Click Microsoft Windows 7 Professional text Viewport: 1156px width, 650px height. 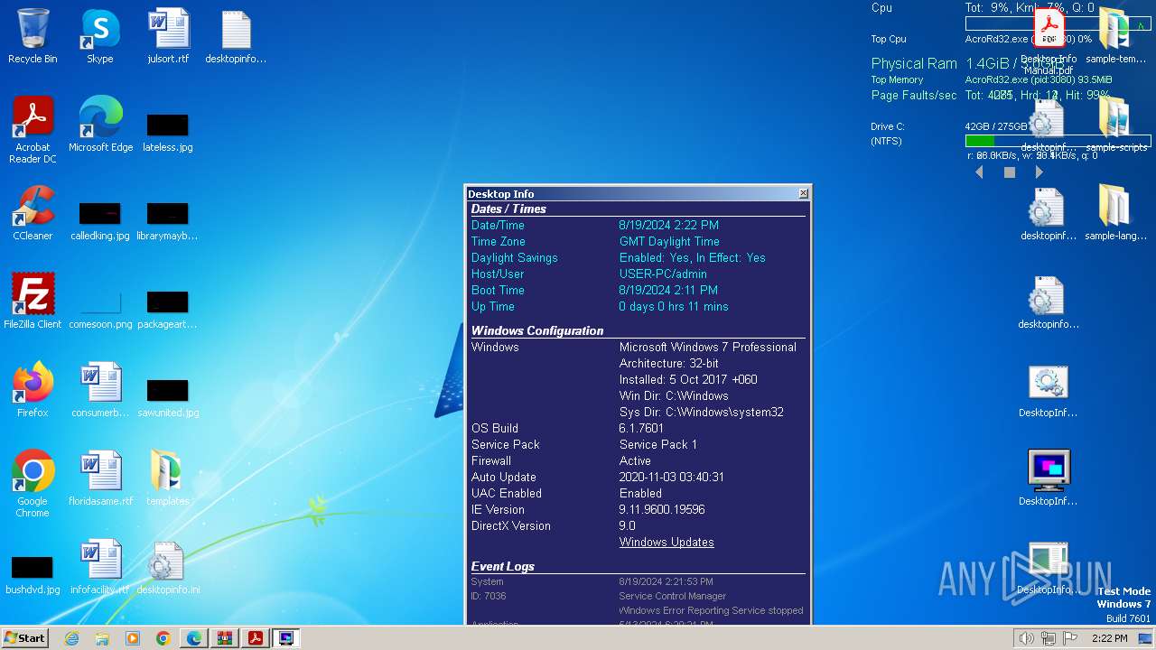708,347
